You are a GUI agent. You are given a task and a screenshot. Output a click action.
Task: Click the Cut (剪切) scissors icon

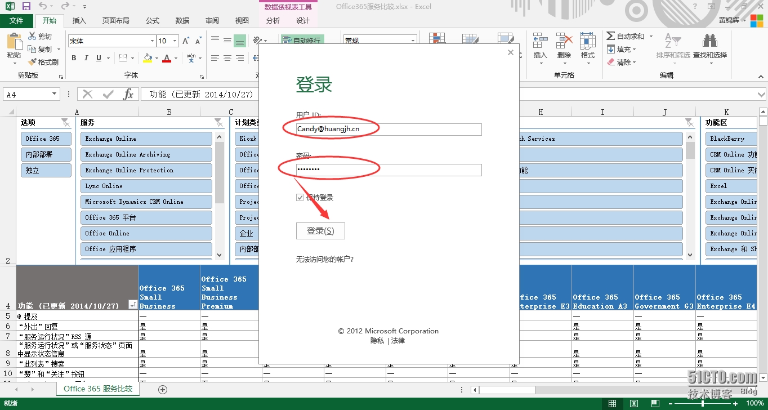pyautogui.click(x=40, y=36)
